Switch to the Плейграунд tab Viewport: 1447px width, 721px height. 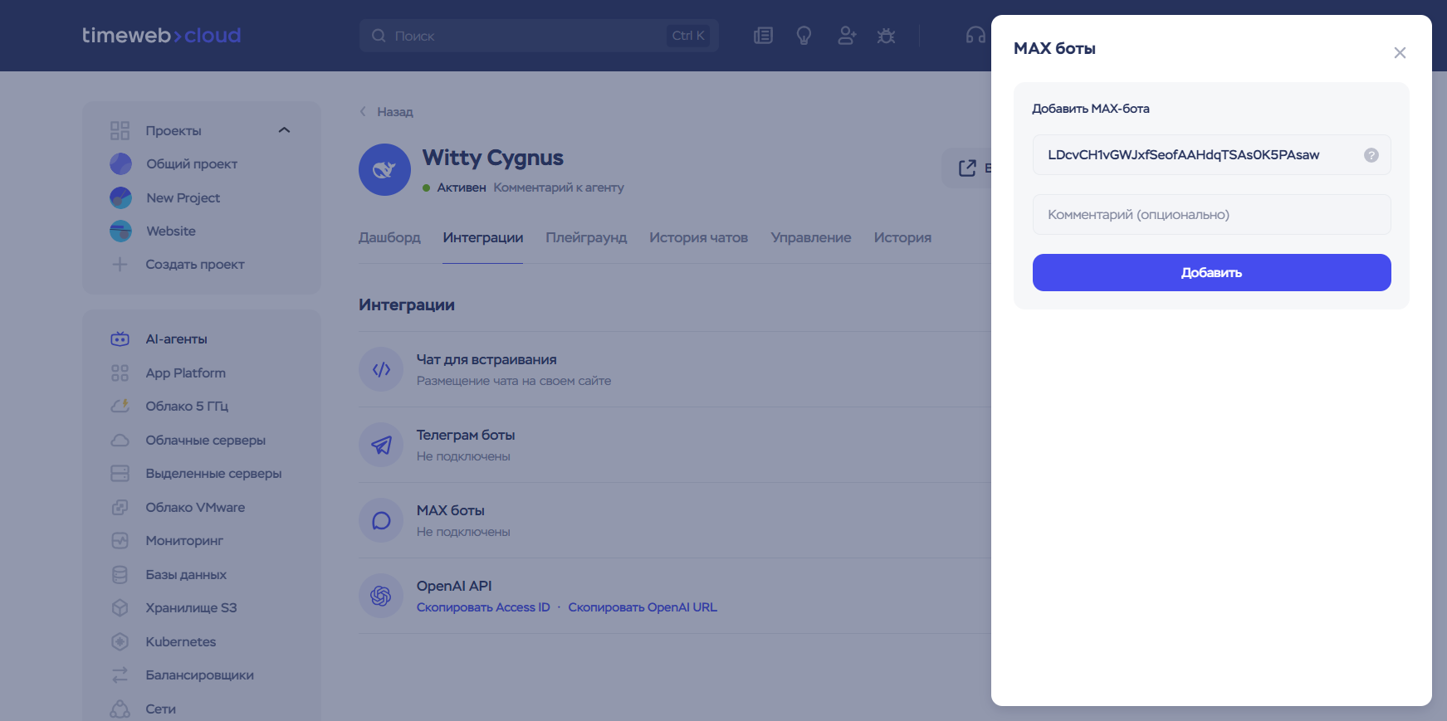(x=586, y=238)
